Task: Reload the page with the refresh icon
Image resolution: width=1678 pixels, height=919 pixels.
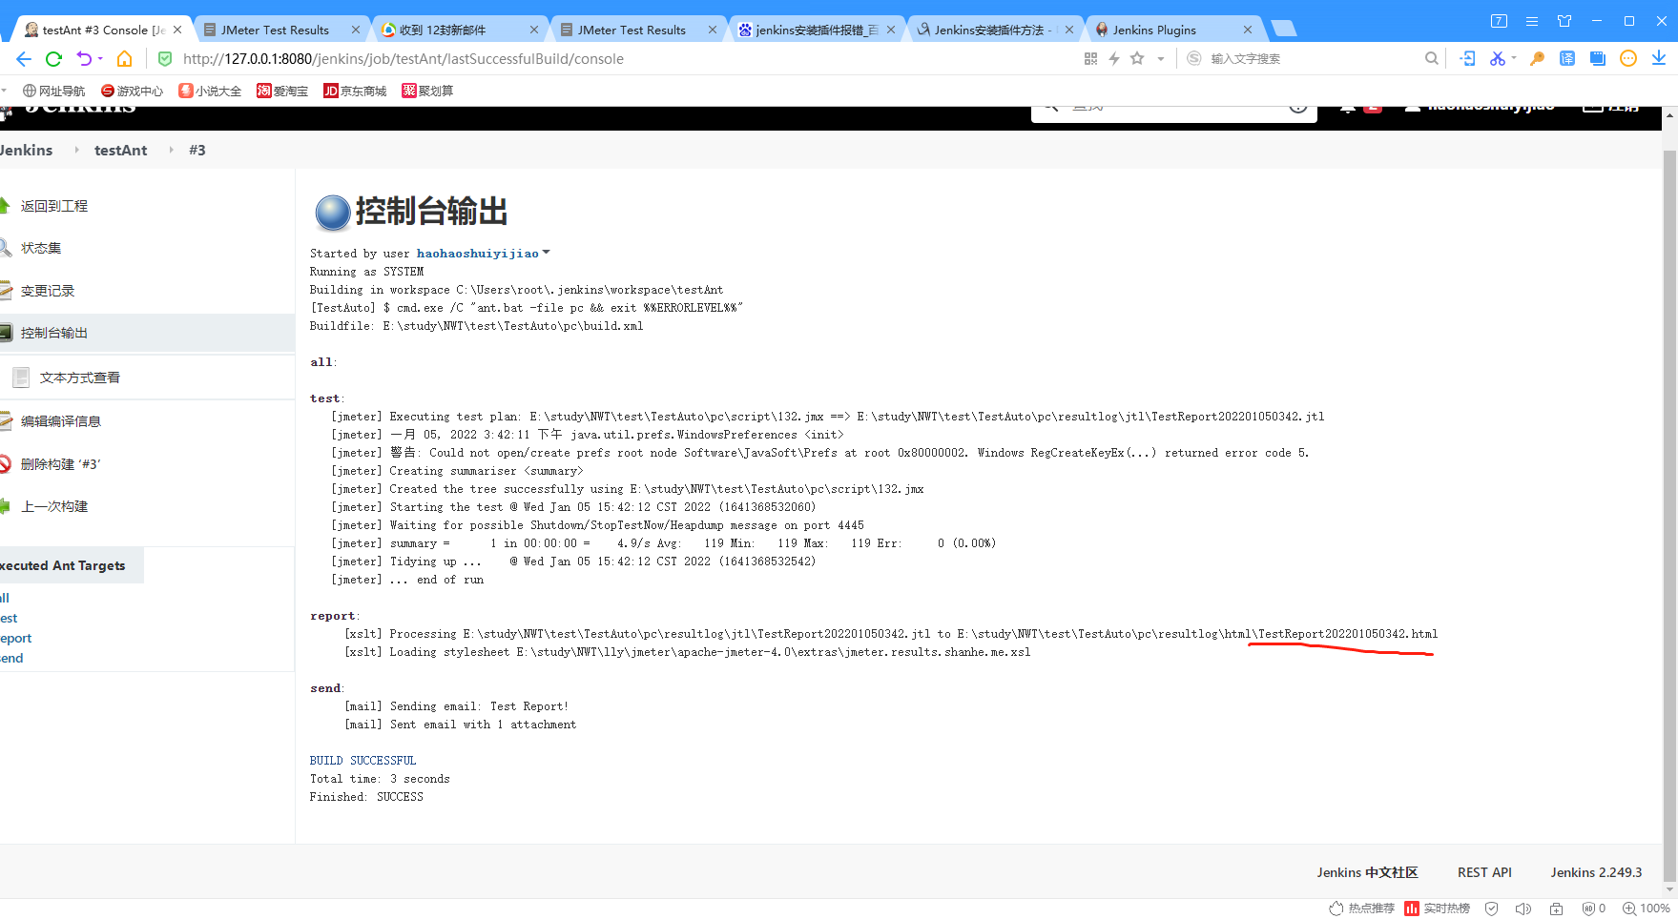Action: point(54,59)
